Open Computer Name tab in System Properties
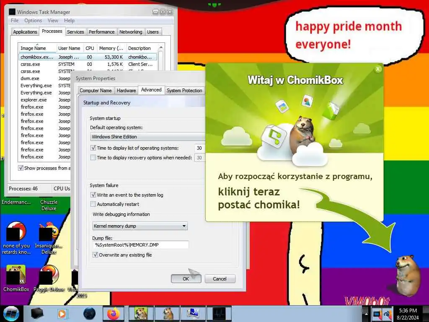 96,91
